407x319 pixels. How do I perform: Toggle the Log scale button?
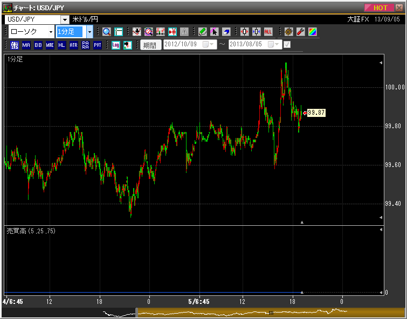[115, 45]
